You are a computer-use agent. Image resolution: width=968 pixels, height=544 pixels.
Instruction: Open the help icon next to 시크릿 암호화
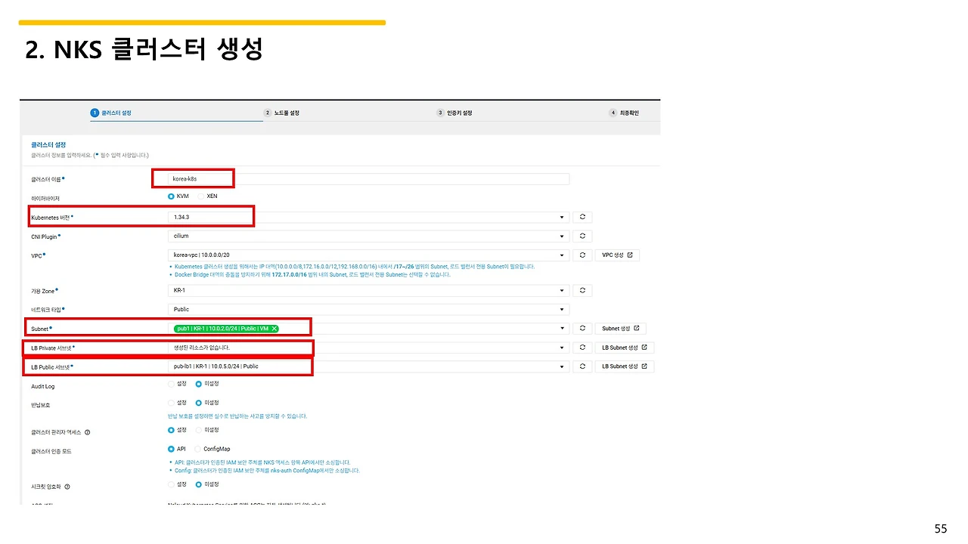pos(67,487)
